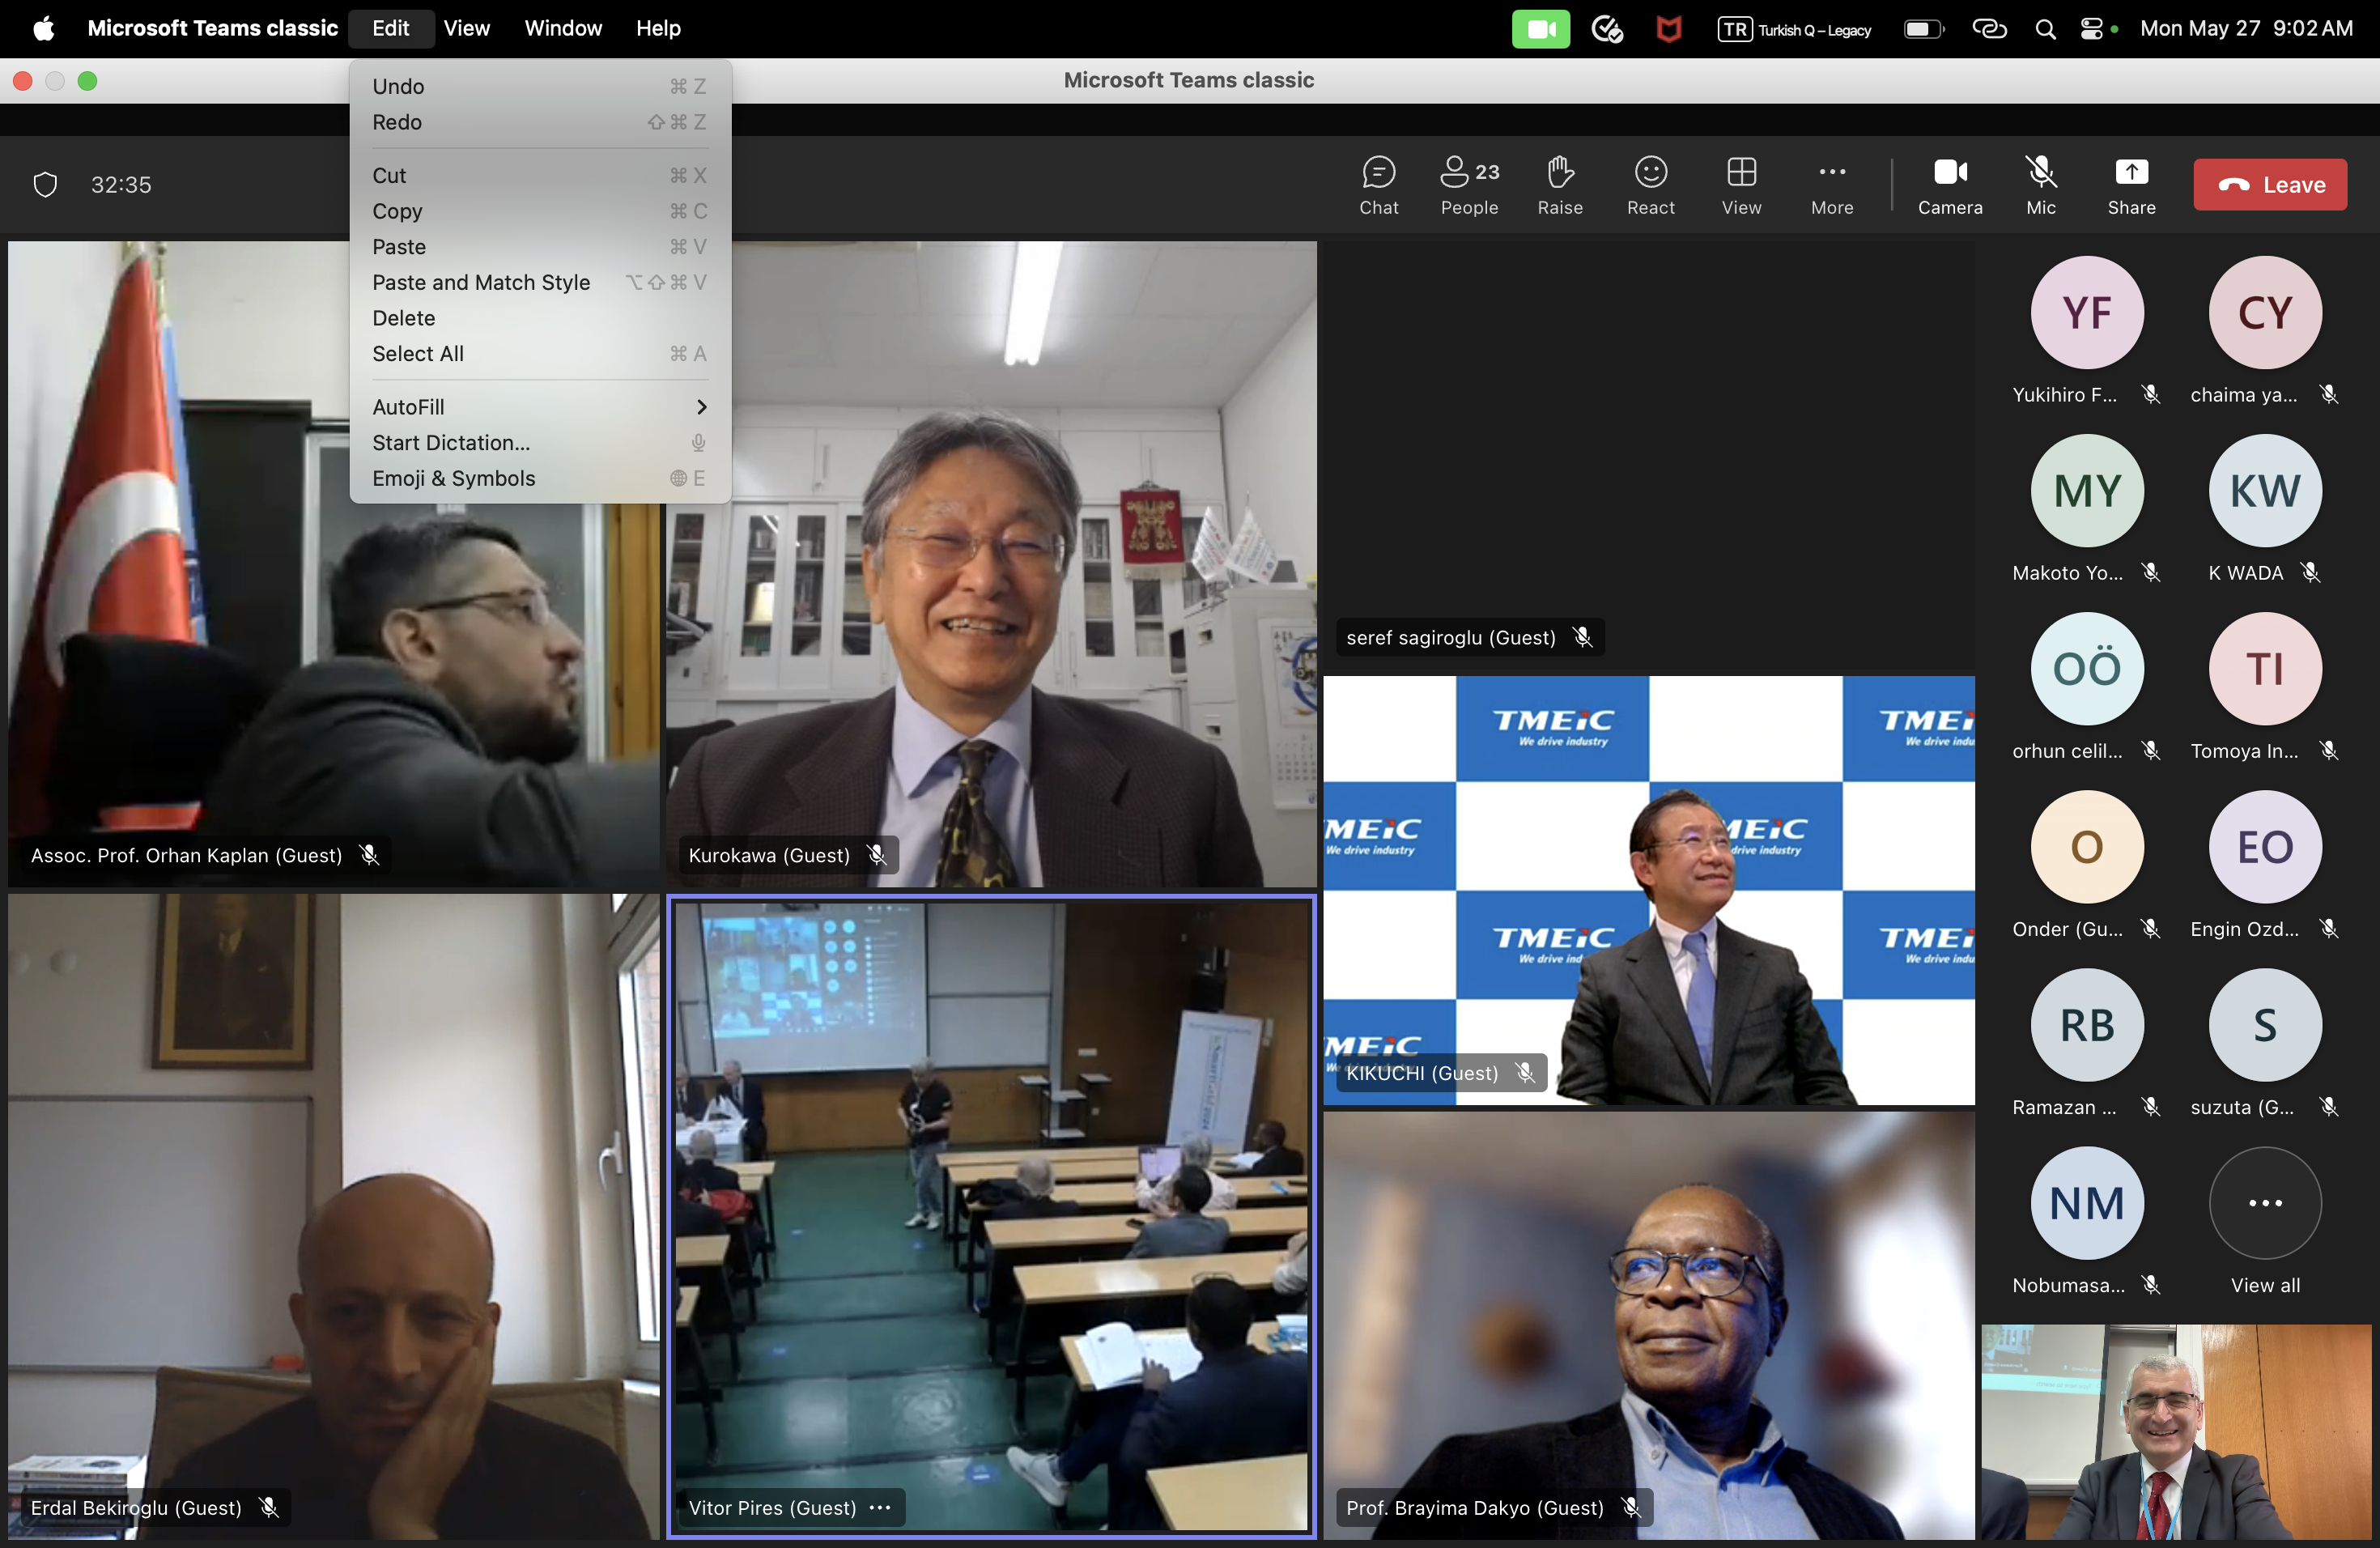Select orhun celil participant avatar
2380x1548 pixels.
2087,668
